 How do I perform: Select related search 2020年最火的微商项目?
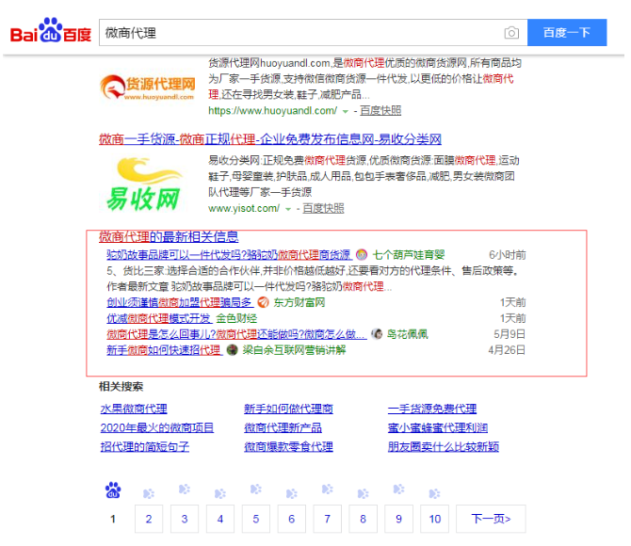tap(157, 427)
